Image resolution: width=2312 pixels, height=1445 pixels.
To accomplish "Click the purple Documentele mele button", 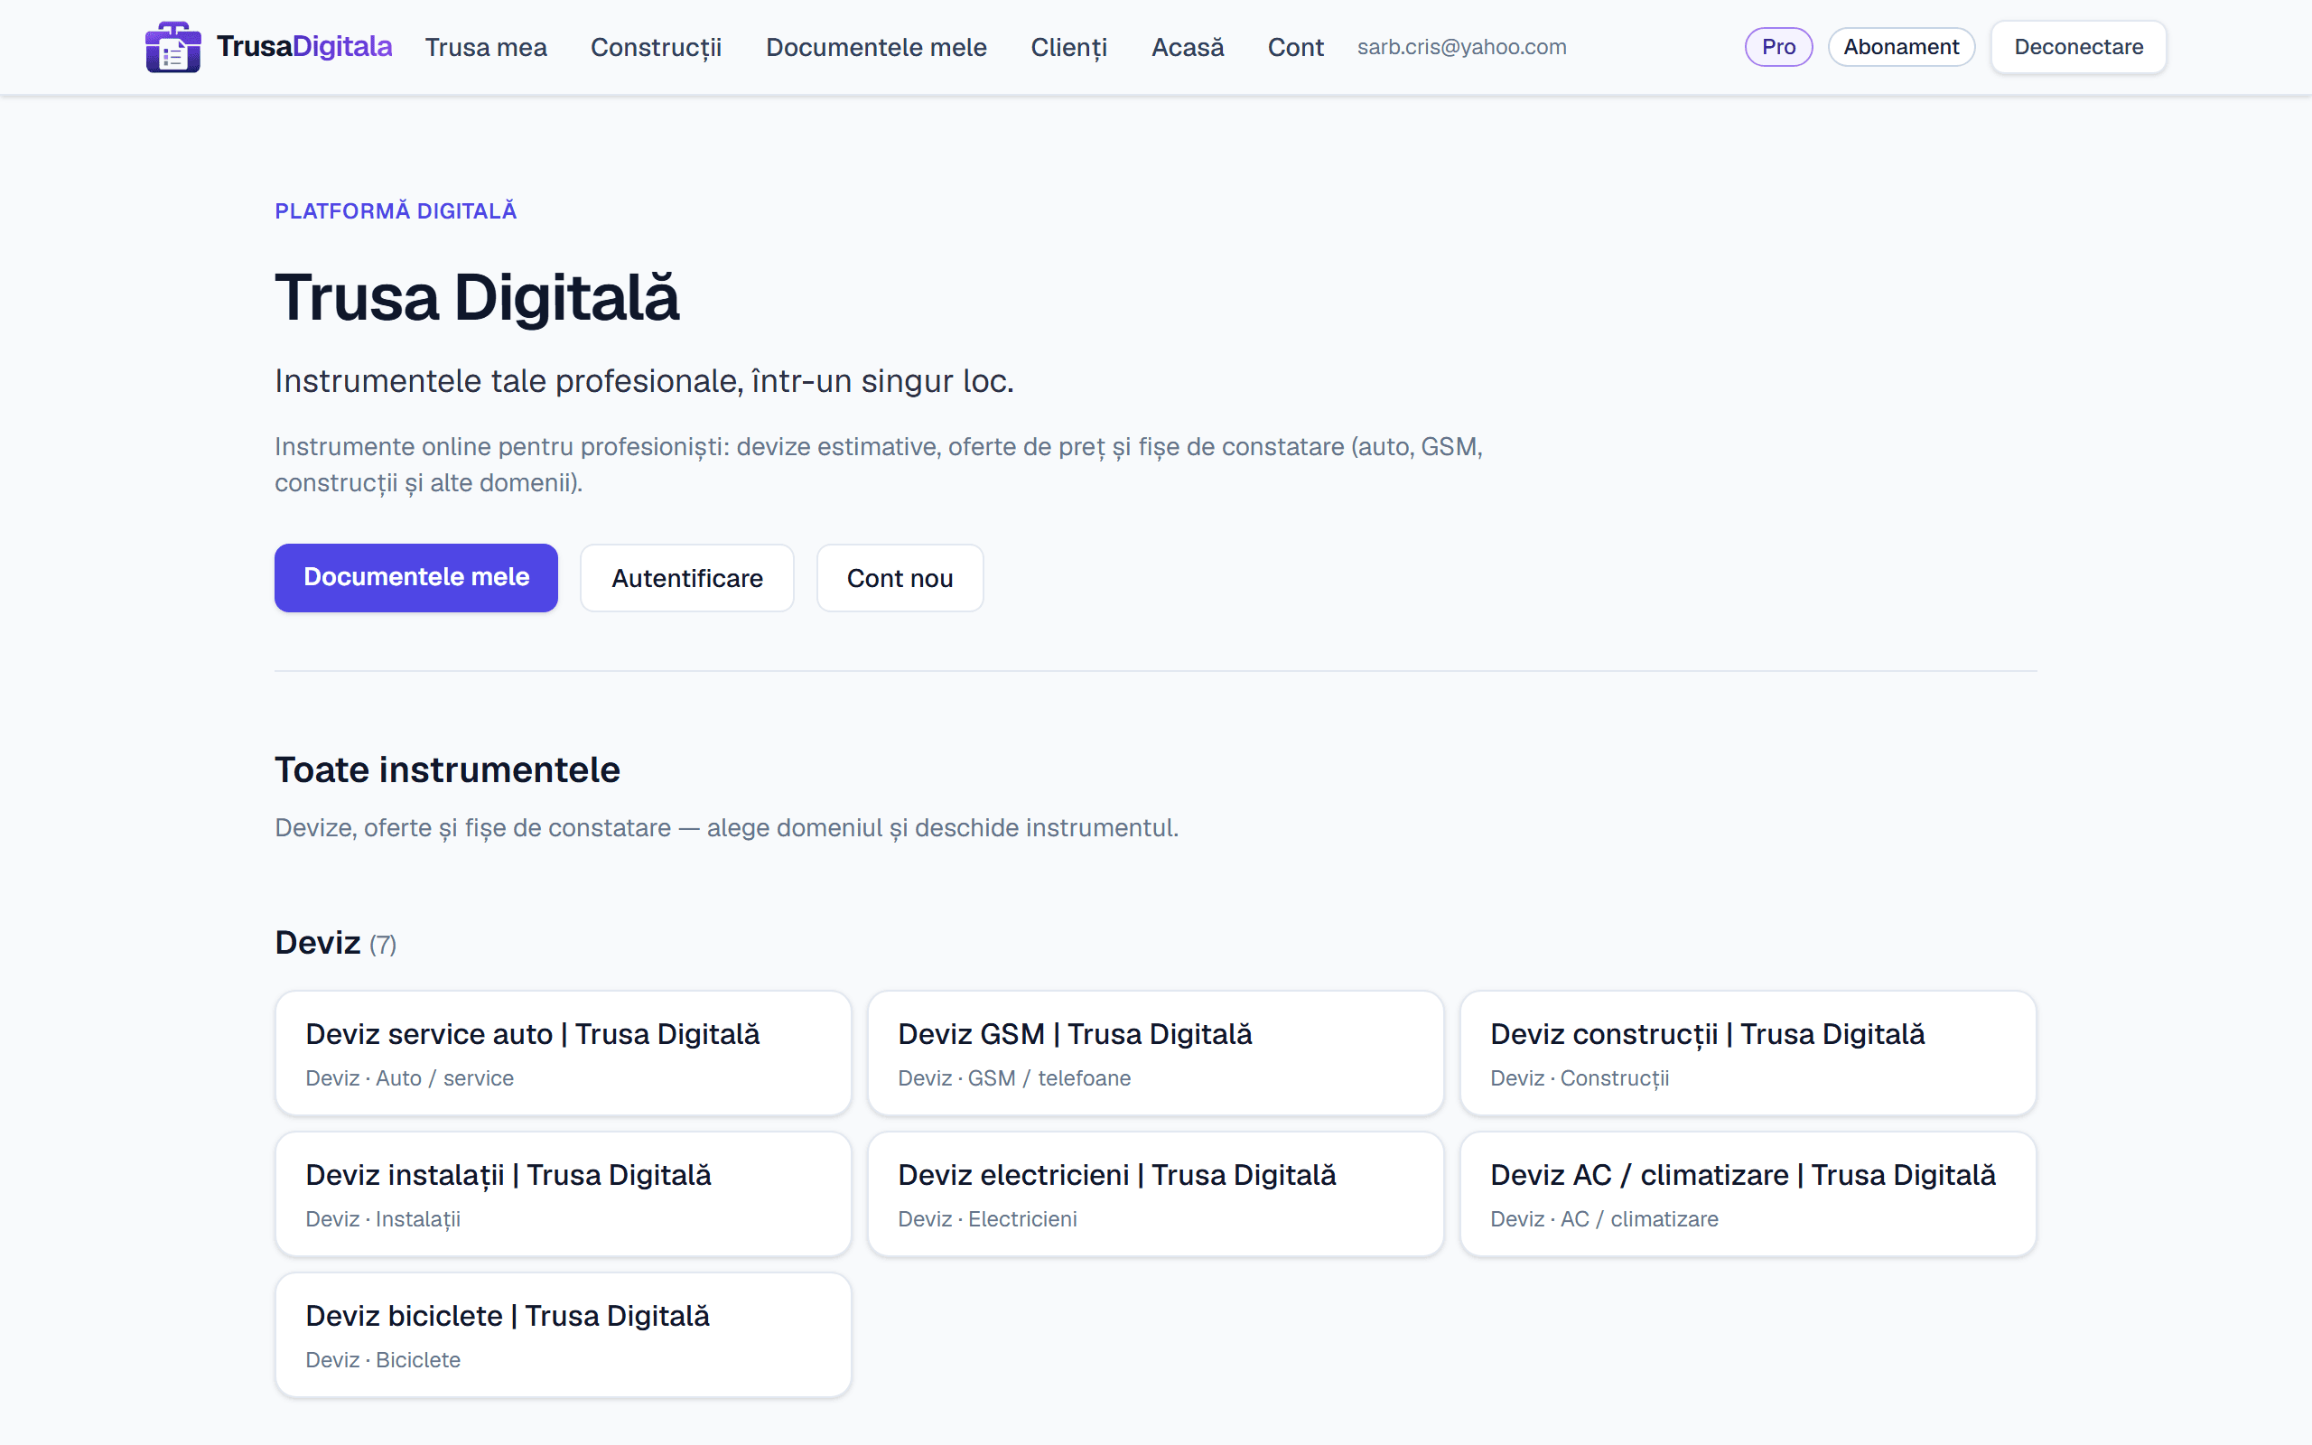I will tap(415, 577).
